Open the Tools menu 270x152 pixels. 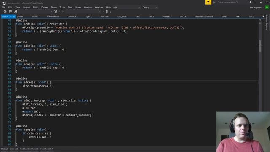tap(62, 8)
